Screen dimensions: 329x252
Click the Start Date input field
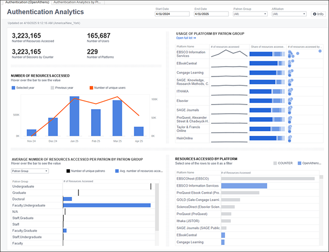172,14
